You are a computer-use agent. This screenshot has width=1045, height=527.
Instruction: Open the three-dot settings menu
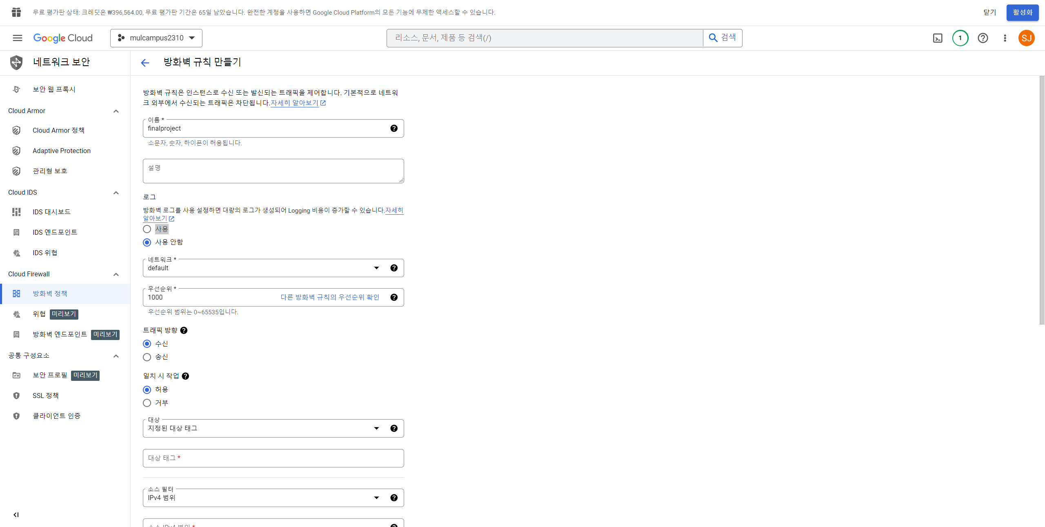[1005, 38]
